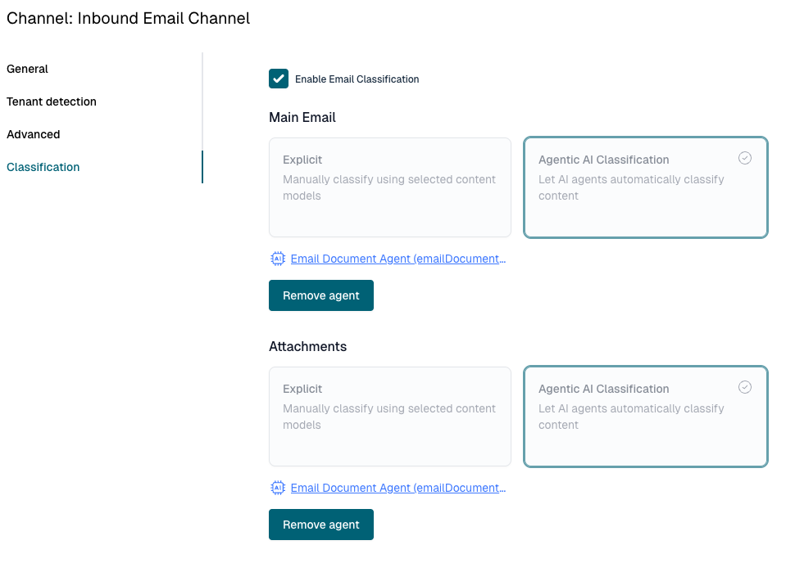Uncheck the Enable Email Classification checkbox
Screen dimensions: 795x563
[x=279, y=79]
